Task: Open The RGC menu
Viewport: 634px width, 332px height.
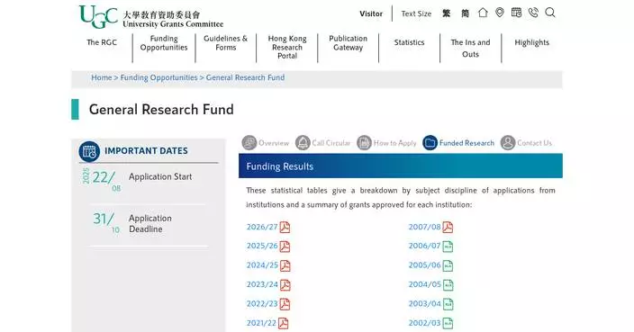Action: click(x=102, y=42)
